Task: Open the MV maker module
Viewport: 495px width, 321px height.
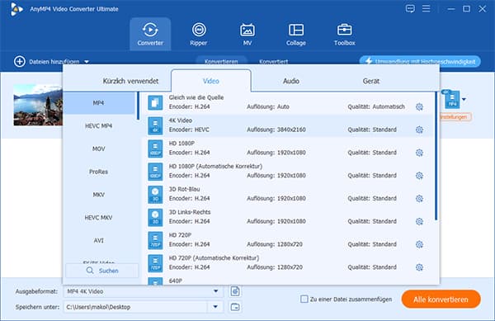Action: coord(247,34)
